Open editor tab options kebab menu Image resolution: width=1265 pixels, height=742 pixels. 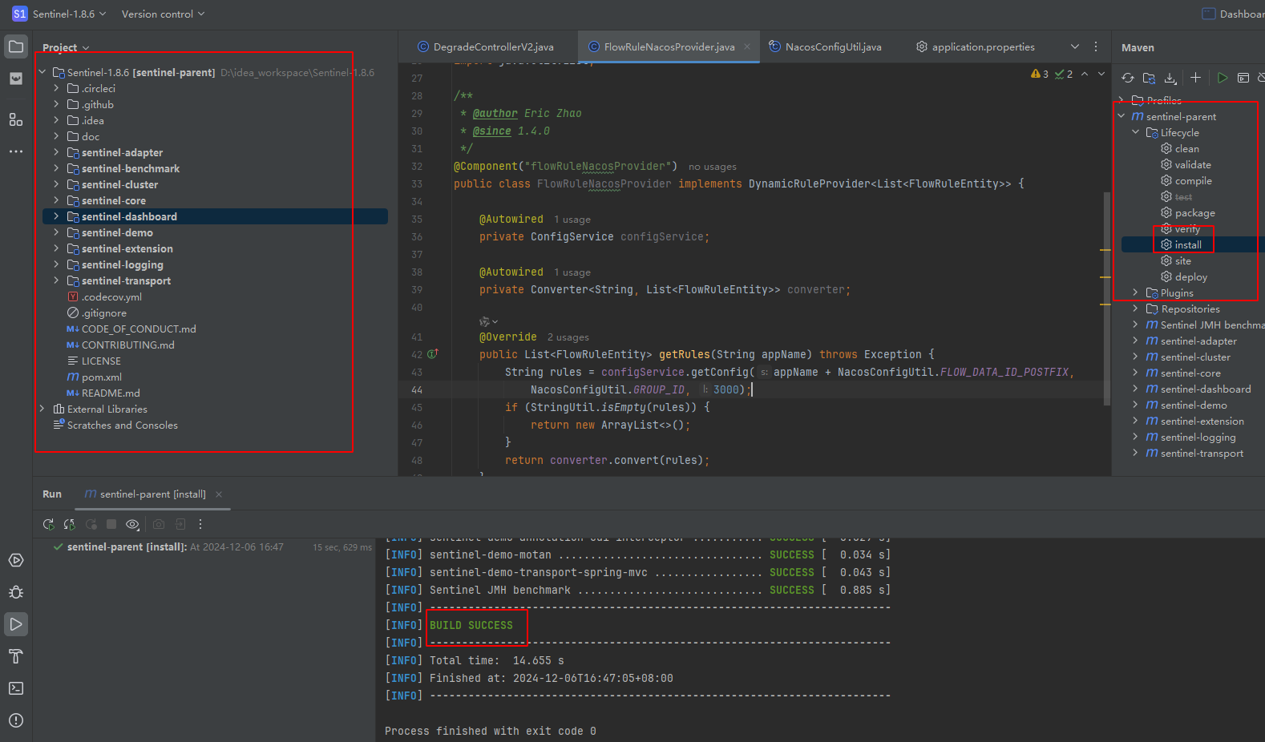tap(1096, 46)
